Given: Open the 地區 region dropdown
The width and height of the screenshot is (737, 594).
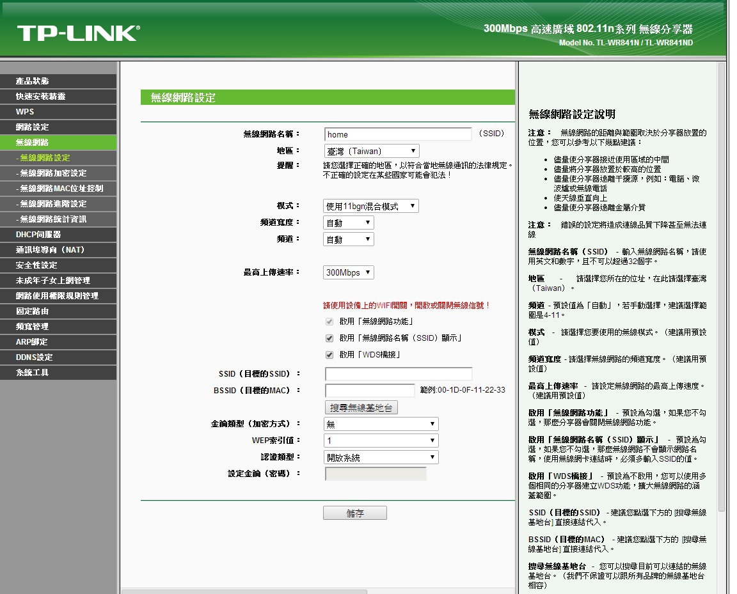Looking at the screenshot, I should point(372,152).
